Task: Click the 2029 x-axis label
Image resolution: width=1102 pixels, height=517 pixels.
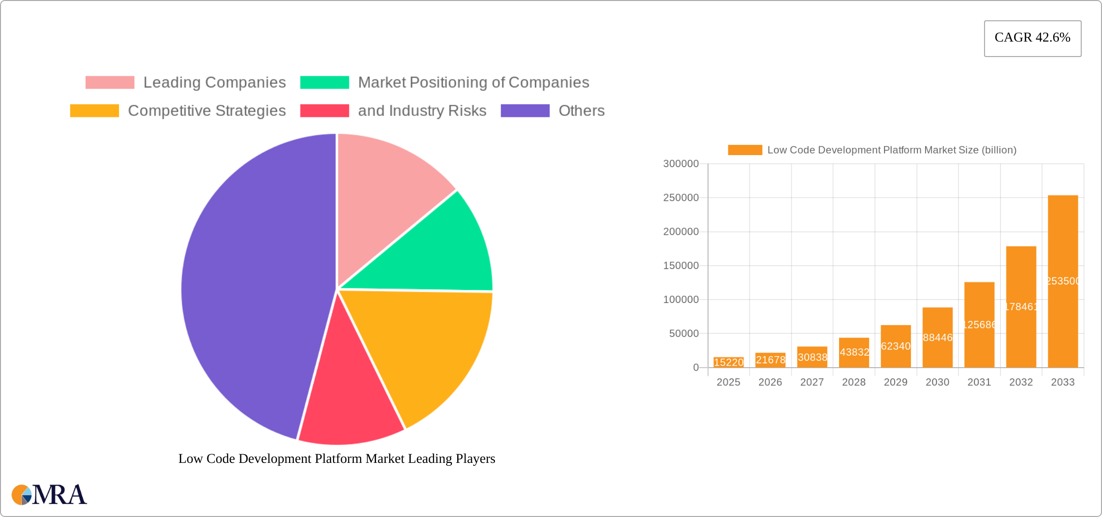Action: [896, 382]
